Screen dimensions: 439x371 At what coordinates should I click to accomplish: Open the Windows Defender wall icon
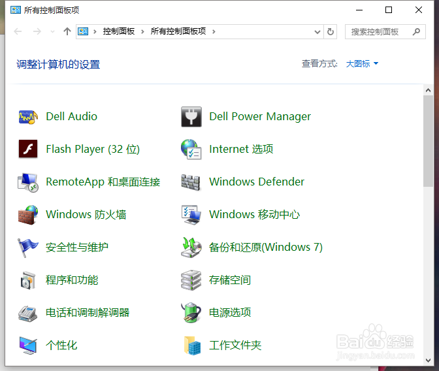pos(191,182)
